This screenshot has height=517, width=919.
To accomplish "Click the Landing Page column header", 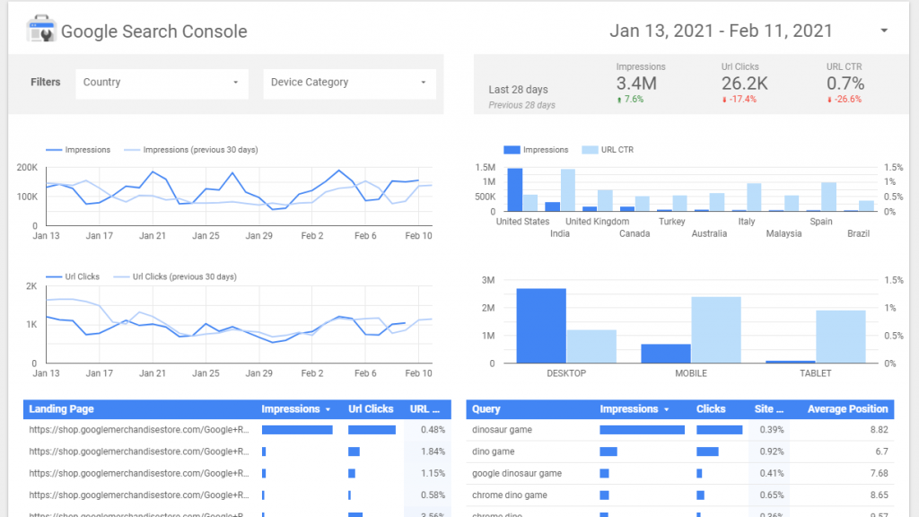I will pos(61,409).
